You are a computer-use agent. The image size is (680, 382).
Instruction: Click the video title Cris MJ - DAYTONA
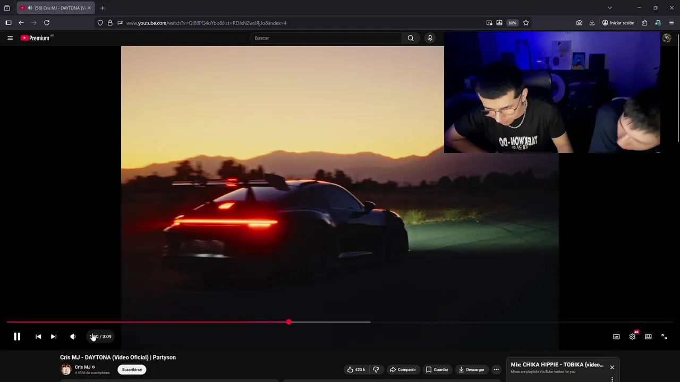click(x=118, y=358)
